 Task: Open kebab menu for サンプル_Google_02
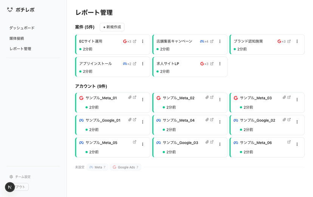click(x=297, y=122)
